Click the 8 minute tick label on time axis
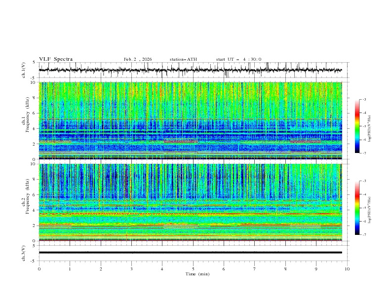This screenshot has width=391, height=302. pos(285,269)
